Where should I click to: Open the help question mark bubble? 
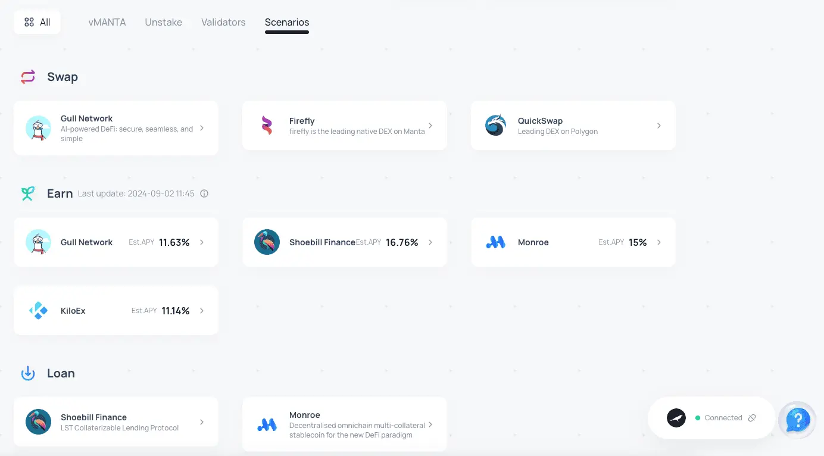tap(797, 420)
